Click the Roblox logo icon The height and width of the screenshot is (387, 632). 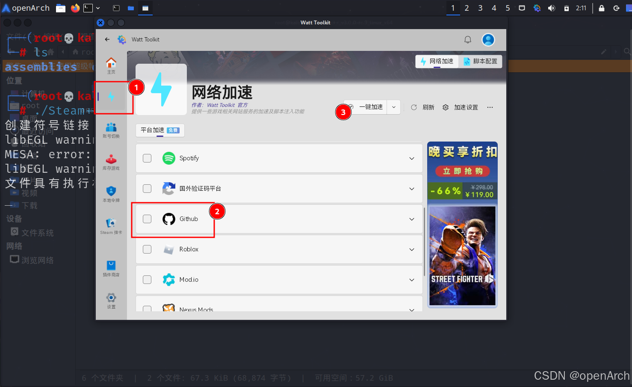click(x=169, y=249)
